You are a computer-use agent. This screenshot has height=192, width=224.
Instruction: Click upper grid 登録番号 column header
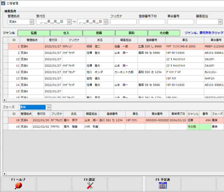pos(152,40)
